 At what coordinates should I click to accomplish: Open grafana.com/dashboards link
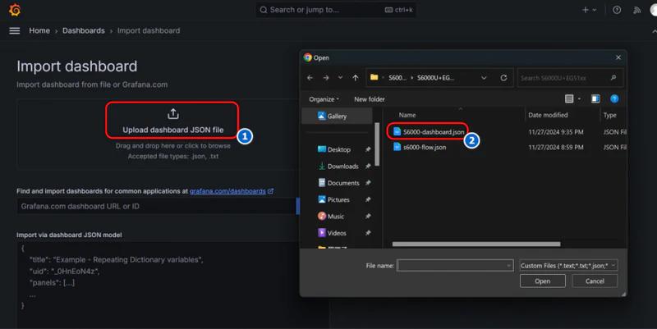pyautogui.click(x=227, y=191)
